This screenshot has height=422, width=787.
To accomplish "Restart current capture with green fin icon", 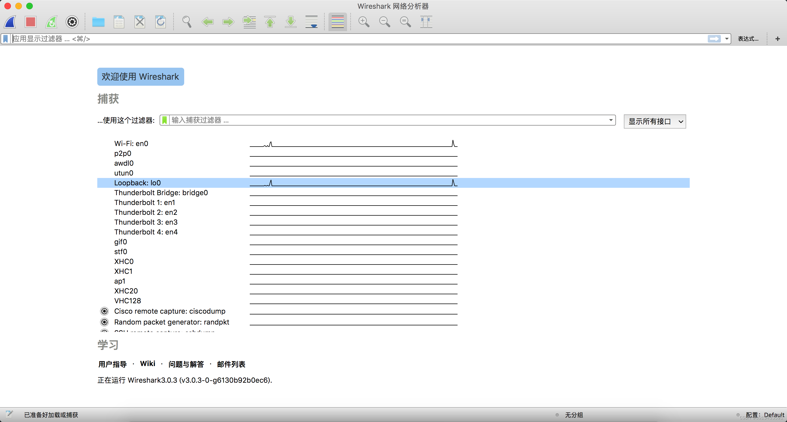I will click(x=51, y=22).
